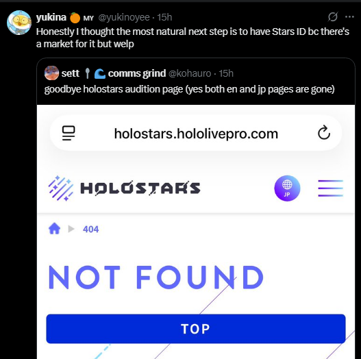Open yukina's profile avatar

[19, 23]
